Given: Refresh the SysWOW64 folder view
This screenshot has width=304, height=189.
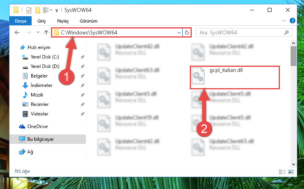Looking at the screenshot, I should click(x=187, y=32).
